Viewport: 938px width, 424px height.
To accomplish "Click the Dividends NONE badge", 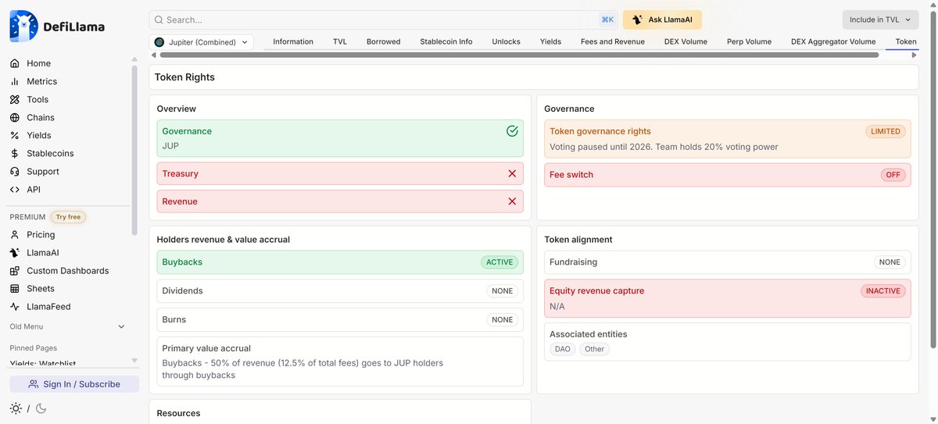I will [x=503, y=290].
